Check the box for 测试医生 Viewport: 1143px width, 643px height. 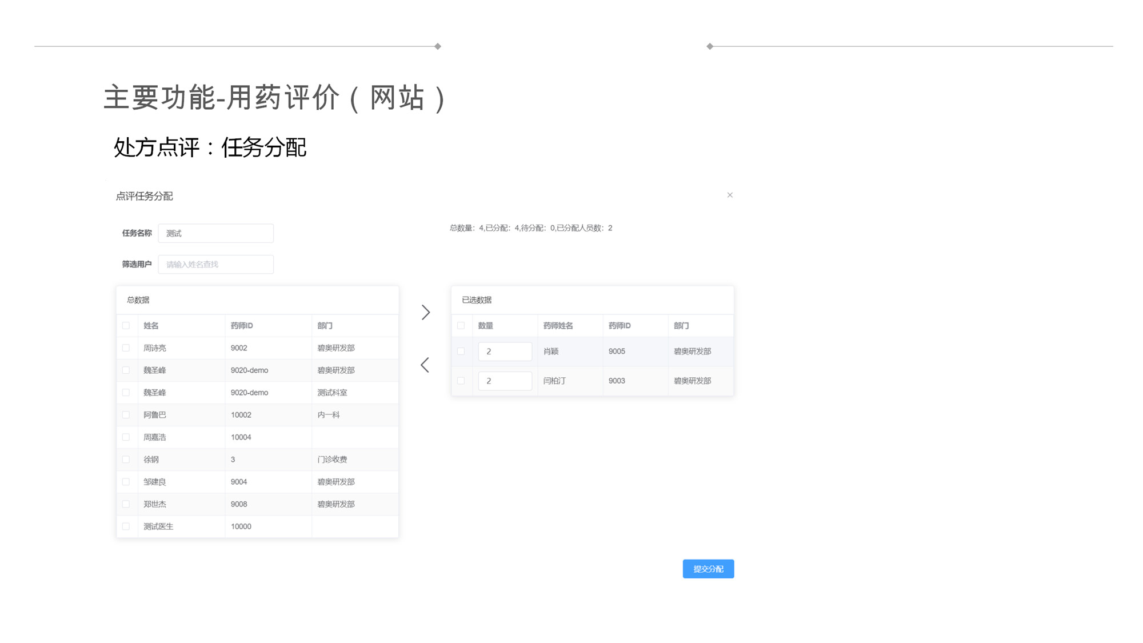(126, 526)
